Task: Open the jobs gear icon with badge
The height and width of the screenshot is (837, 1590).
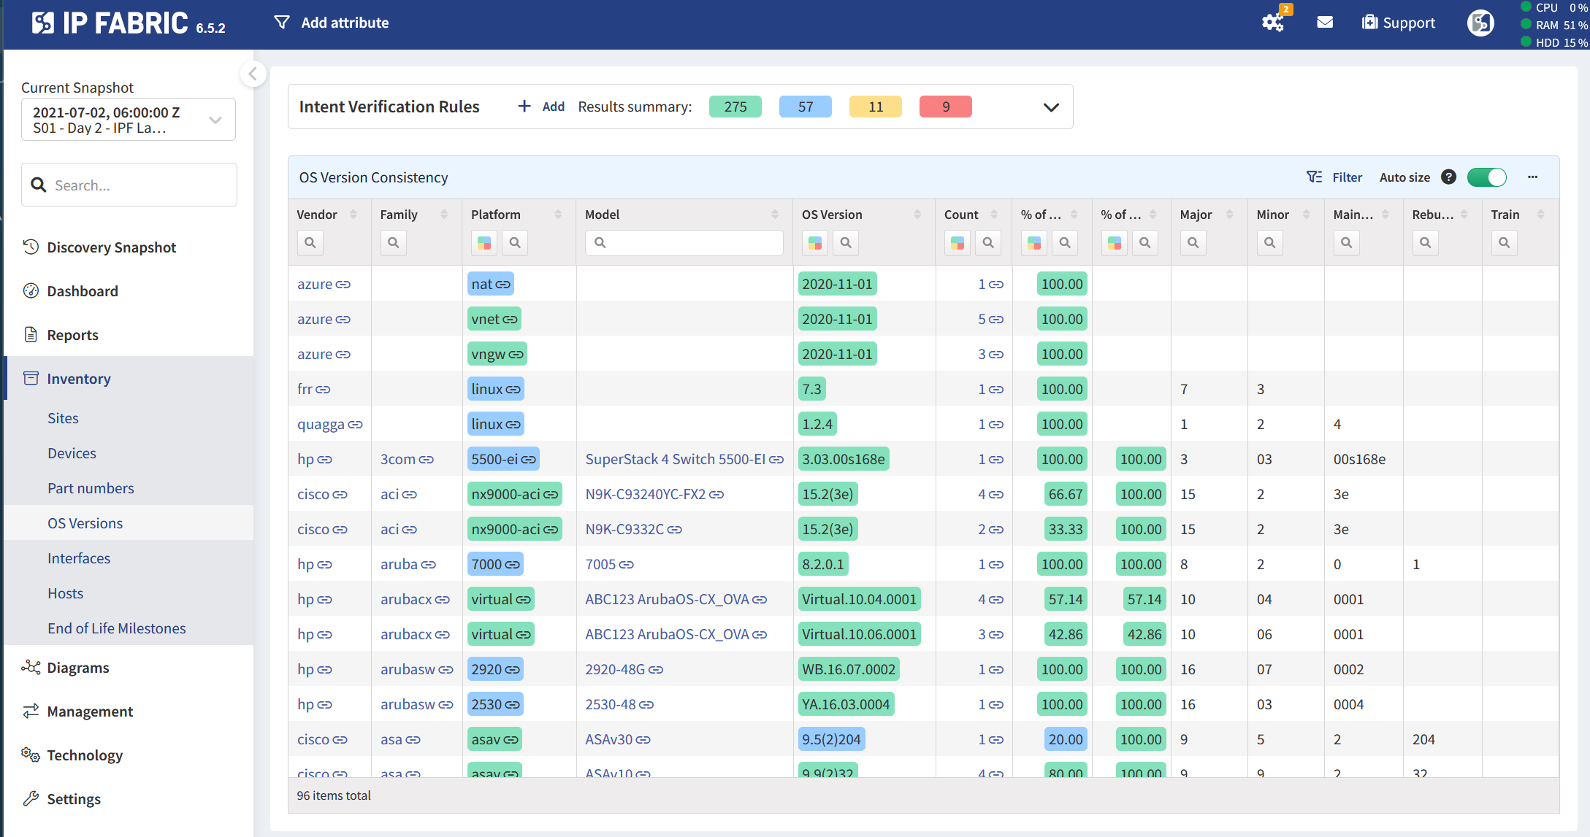Action: pos(1273,23)
